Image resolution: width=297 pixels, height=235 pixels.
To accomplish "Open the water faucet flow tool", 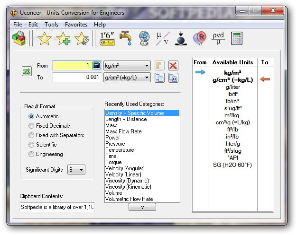I will tap(126, 38).
